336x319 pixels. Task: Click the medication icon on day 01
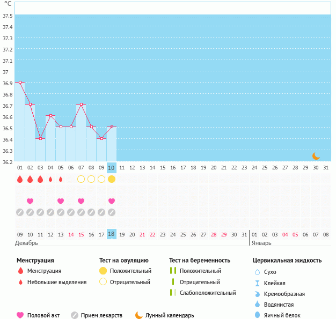20,212
